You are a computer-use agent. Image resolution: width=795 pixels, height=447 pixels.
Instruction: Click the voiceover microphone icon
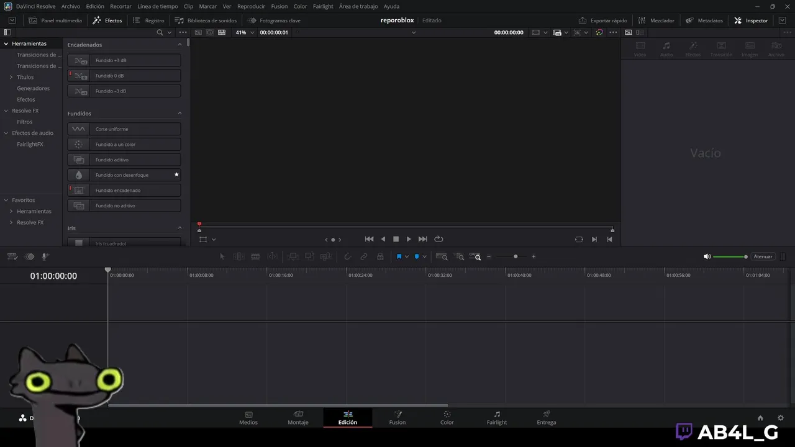tap(45, 256)
